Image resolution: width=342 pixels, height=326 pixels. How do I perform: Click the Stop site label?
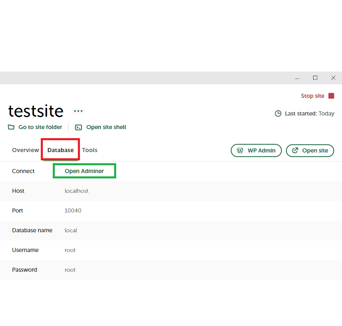point(313,96)
